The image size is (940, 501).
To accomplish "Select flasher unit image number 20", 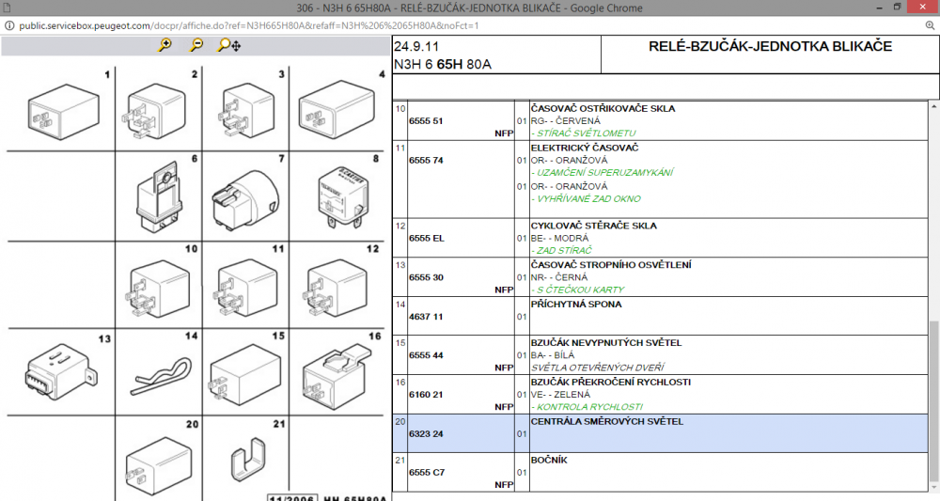I will 158,465.
